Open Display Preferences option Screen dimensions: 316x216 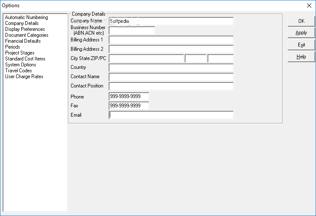pyautogui.click(x=25, y=29)
